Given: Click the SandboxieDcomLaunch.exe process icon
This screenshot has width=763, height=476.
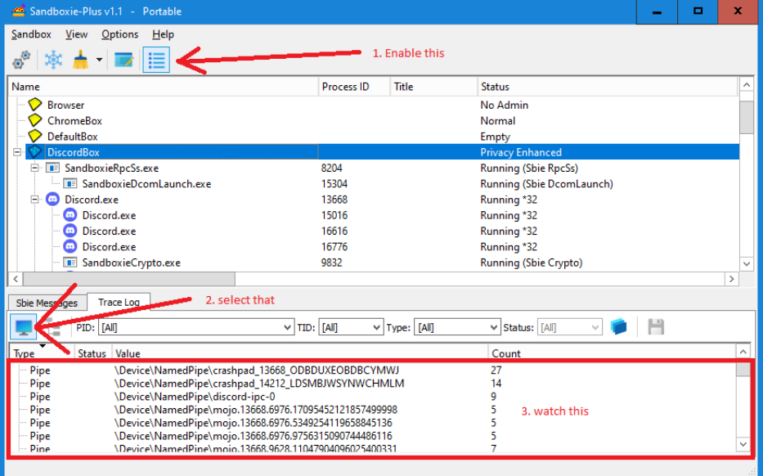Looking at the screenshot, I should click(x=70, y=184).
